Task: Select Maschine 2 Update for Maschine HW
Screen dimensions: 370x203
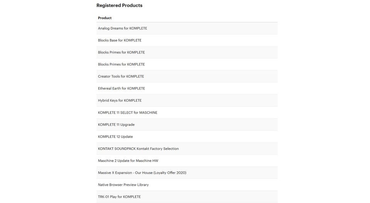Action: [x=187, y=161]
